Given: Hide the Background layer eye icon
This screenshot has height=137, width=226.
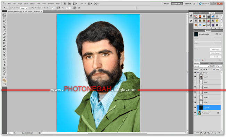Looking at the screenshot, I should [x=195, y=113].
